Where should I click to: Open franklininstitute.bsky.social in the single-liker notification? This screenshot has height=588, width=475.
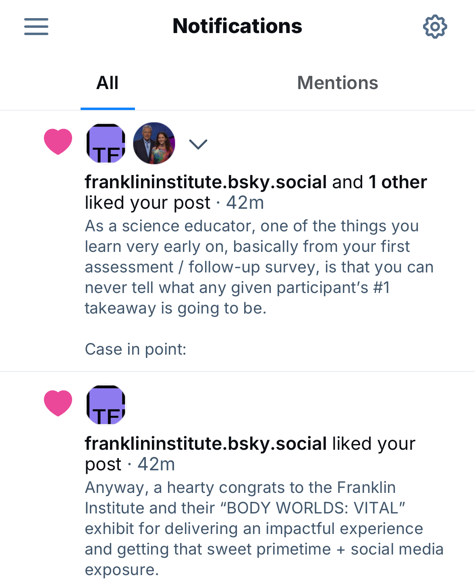(205, 444)
